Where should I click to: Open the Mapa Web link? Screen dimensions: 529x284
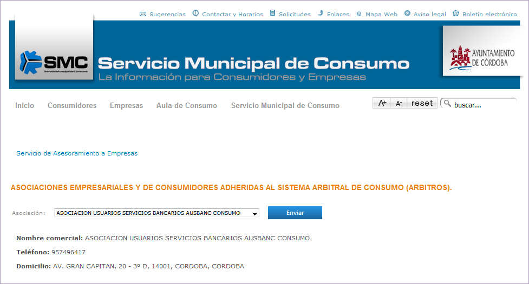pos(381,15)
